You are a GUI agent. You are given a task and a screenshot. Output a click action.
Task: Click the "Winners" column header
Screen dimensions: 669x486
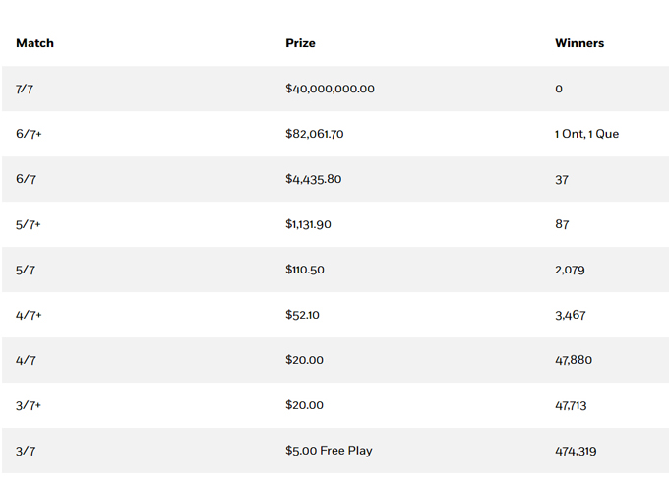tap(579, 44)
